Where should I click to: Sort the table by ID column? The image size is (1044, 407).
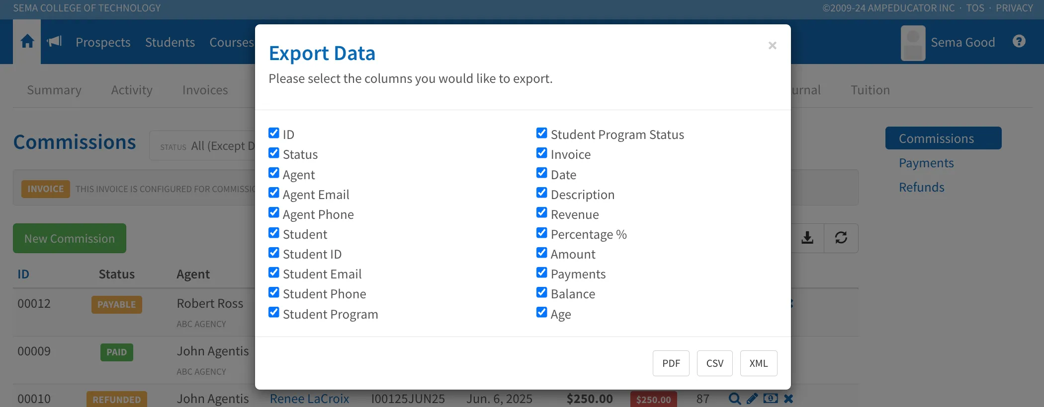point(23,274)
